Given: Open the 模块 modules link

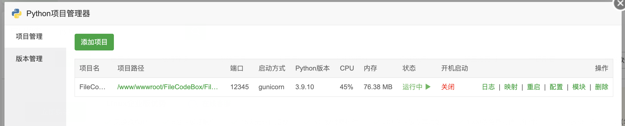Looking at the screenshot, I should pyautogui.click(x=579, y=87).
